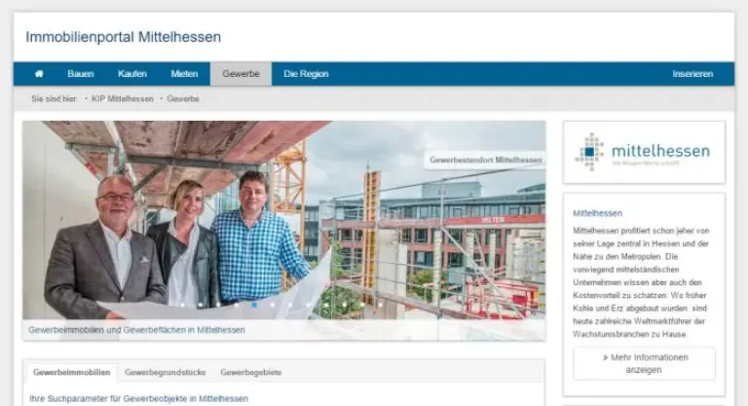Click KIP Mittelhessen breadcrumb link
748x406 pixels.
[123, 99]
